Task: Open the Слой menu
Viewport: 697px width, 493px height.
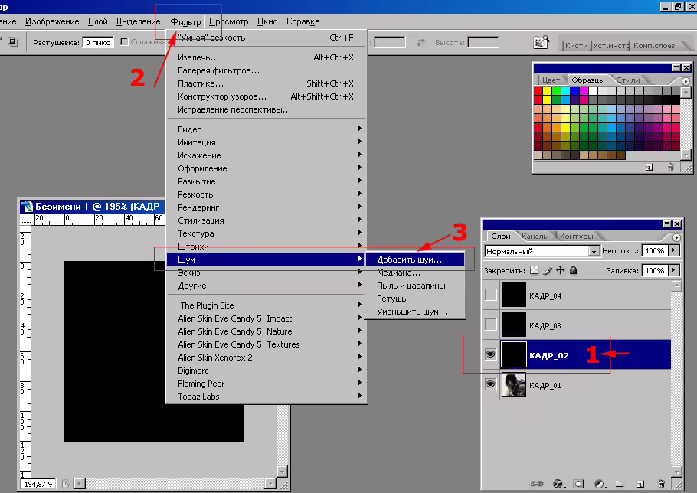Action: [98, 21]
